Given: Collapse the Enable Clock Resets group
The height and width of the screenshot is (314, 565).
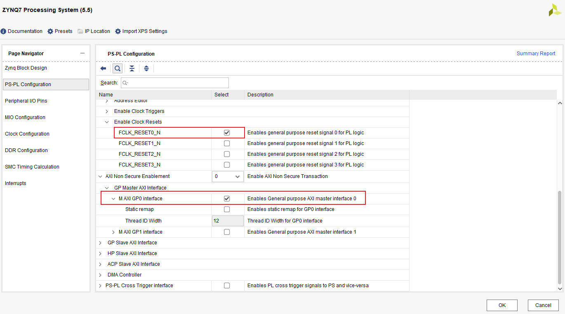Looking at the screenshot, I should pyautogui.click(x=107, y=122).
